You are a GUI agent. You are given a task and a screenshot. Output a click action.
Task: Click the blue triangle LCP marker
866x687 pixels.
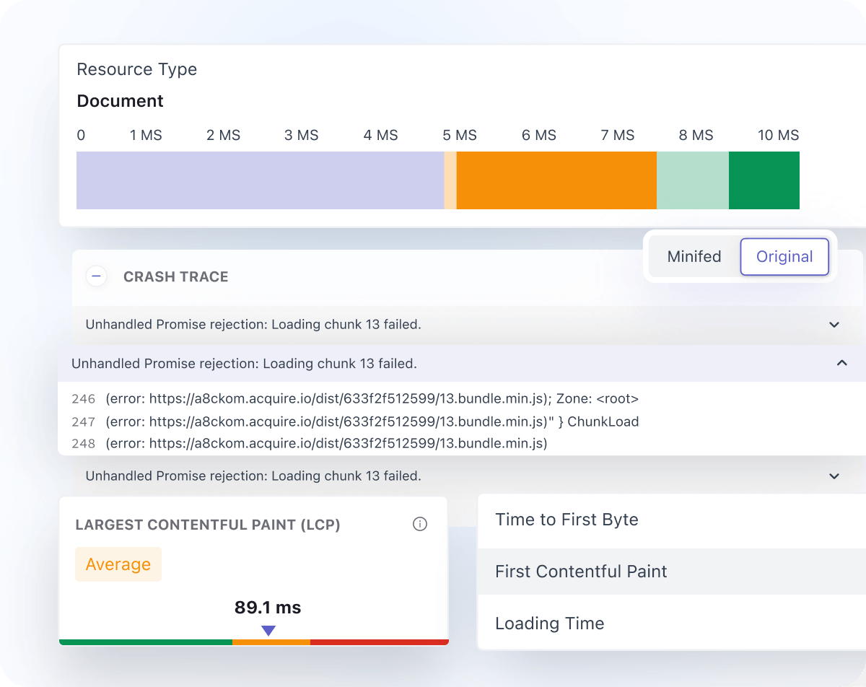[x=268, y=631]
